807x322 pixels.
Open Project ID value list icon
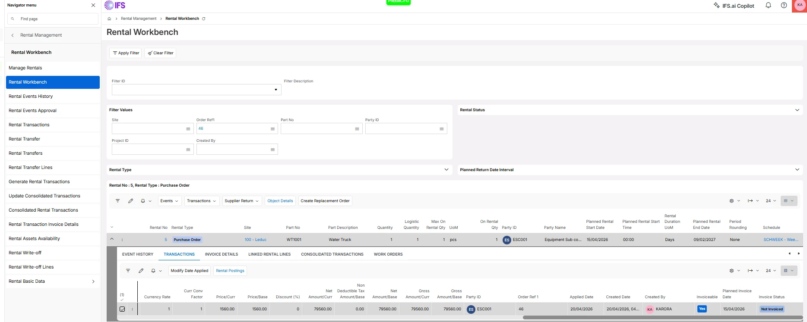(188, 150)
